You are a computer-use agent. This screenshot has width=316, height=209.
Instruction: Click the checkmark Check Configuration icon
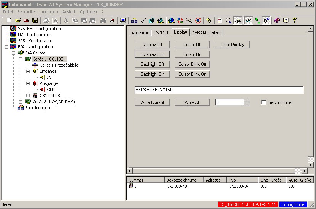[x=143, y=20]
